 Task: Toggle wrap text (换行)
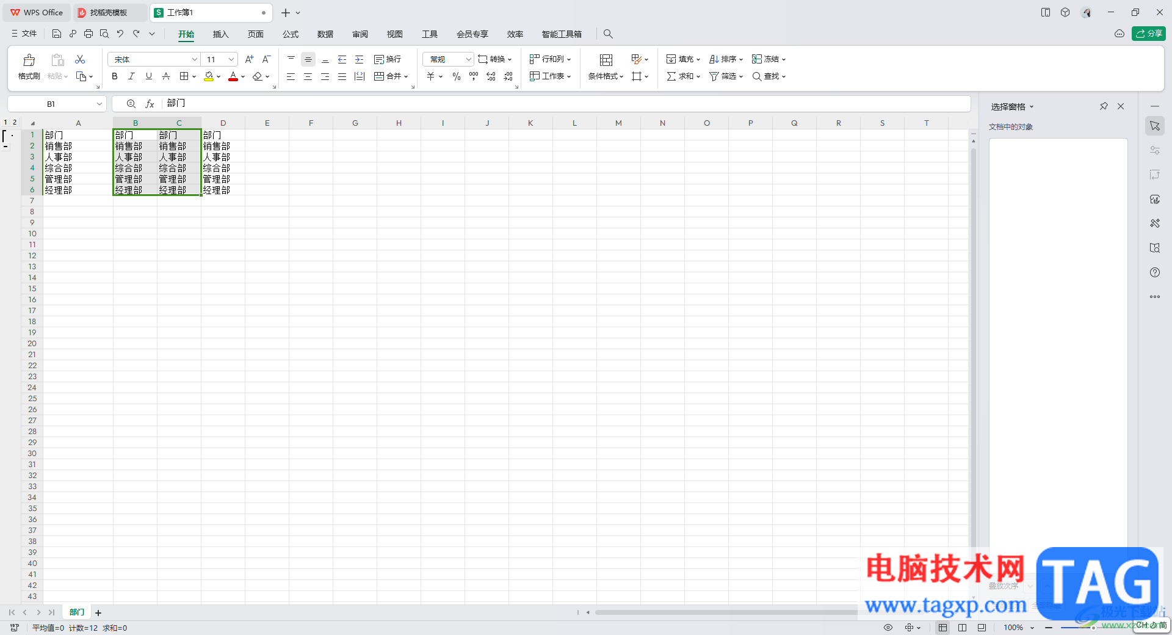click(x=388, y=59)
